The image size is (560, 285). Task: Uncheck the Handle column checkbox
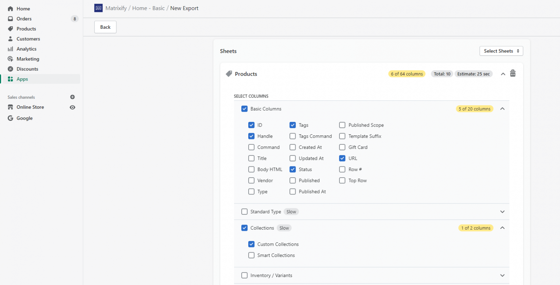tap(251, 136)
